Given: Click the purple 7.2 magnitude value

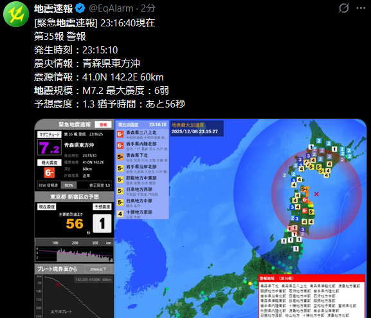Looking at the screenshot, I should (x=50, y=148).
